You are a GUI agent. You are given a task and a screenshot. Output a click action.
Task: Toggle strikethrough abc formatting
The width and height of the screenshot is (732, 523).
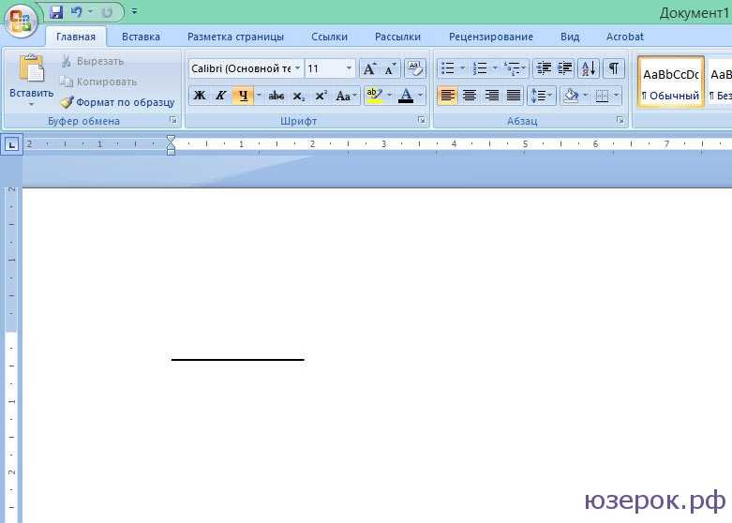(276, 96)
